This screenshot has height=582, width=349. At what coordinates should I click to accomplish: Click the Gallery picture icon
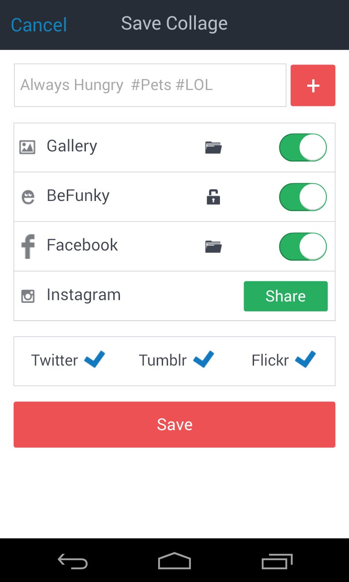(x=27, y=147)
